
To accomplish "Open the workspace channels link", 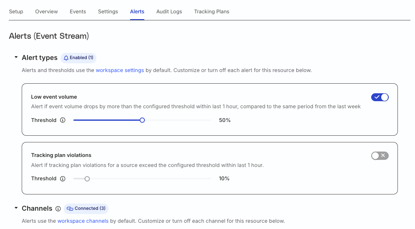I will [x=83, y=221].
